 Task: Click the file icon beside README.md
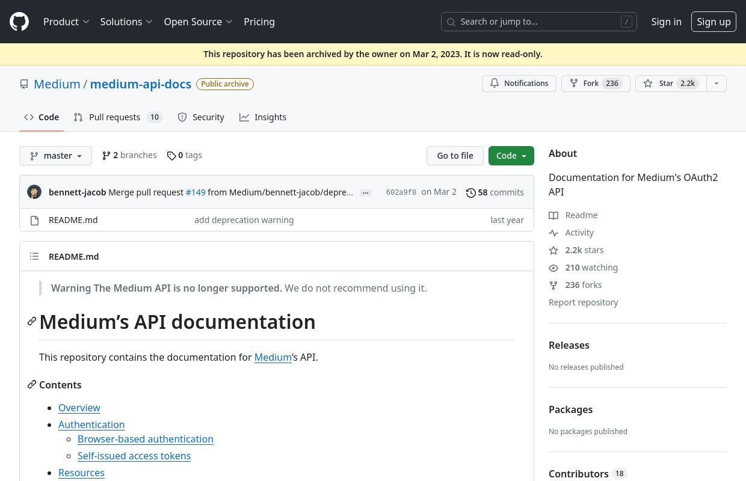35,220
